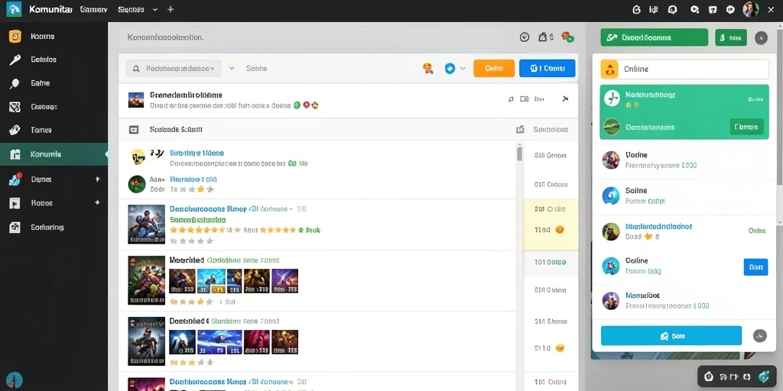Viewport: 783px width, 391px height.
Task: Click the orange coin icon in yellow cell
Action: pos(559,229)
